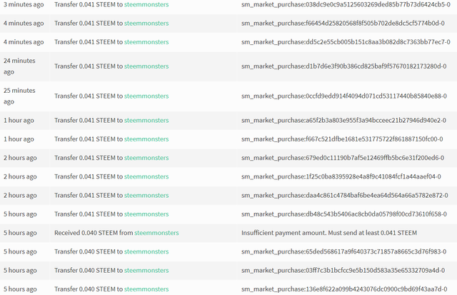Open steemmonsters link in row with memo 65ded56
This screenshot has height=295, width=457.
pos(146,251)
